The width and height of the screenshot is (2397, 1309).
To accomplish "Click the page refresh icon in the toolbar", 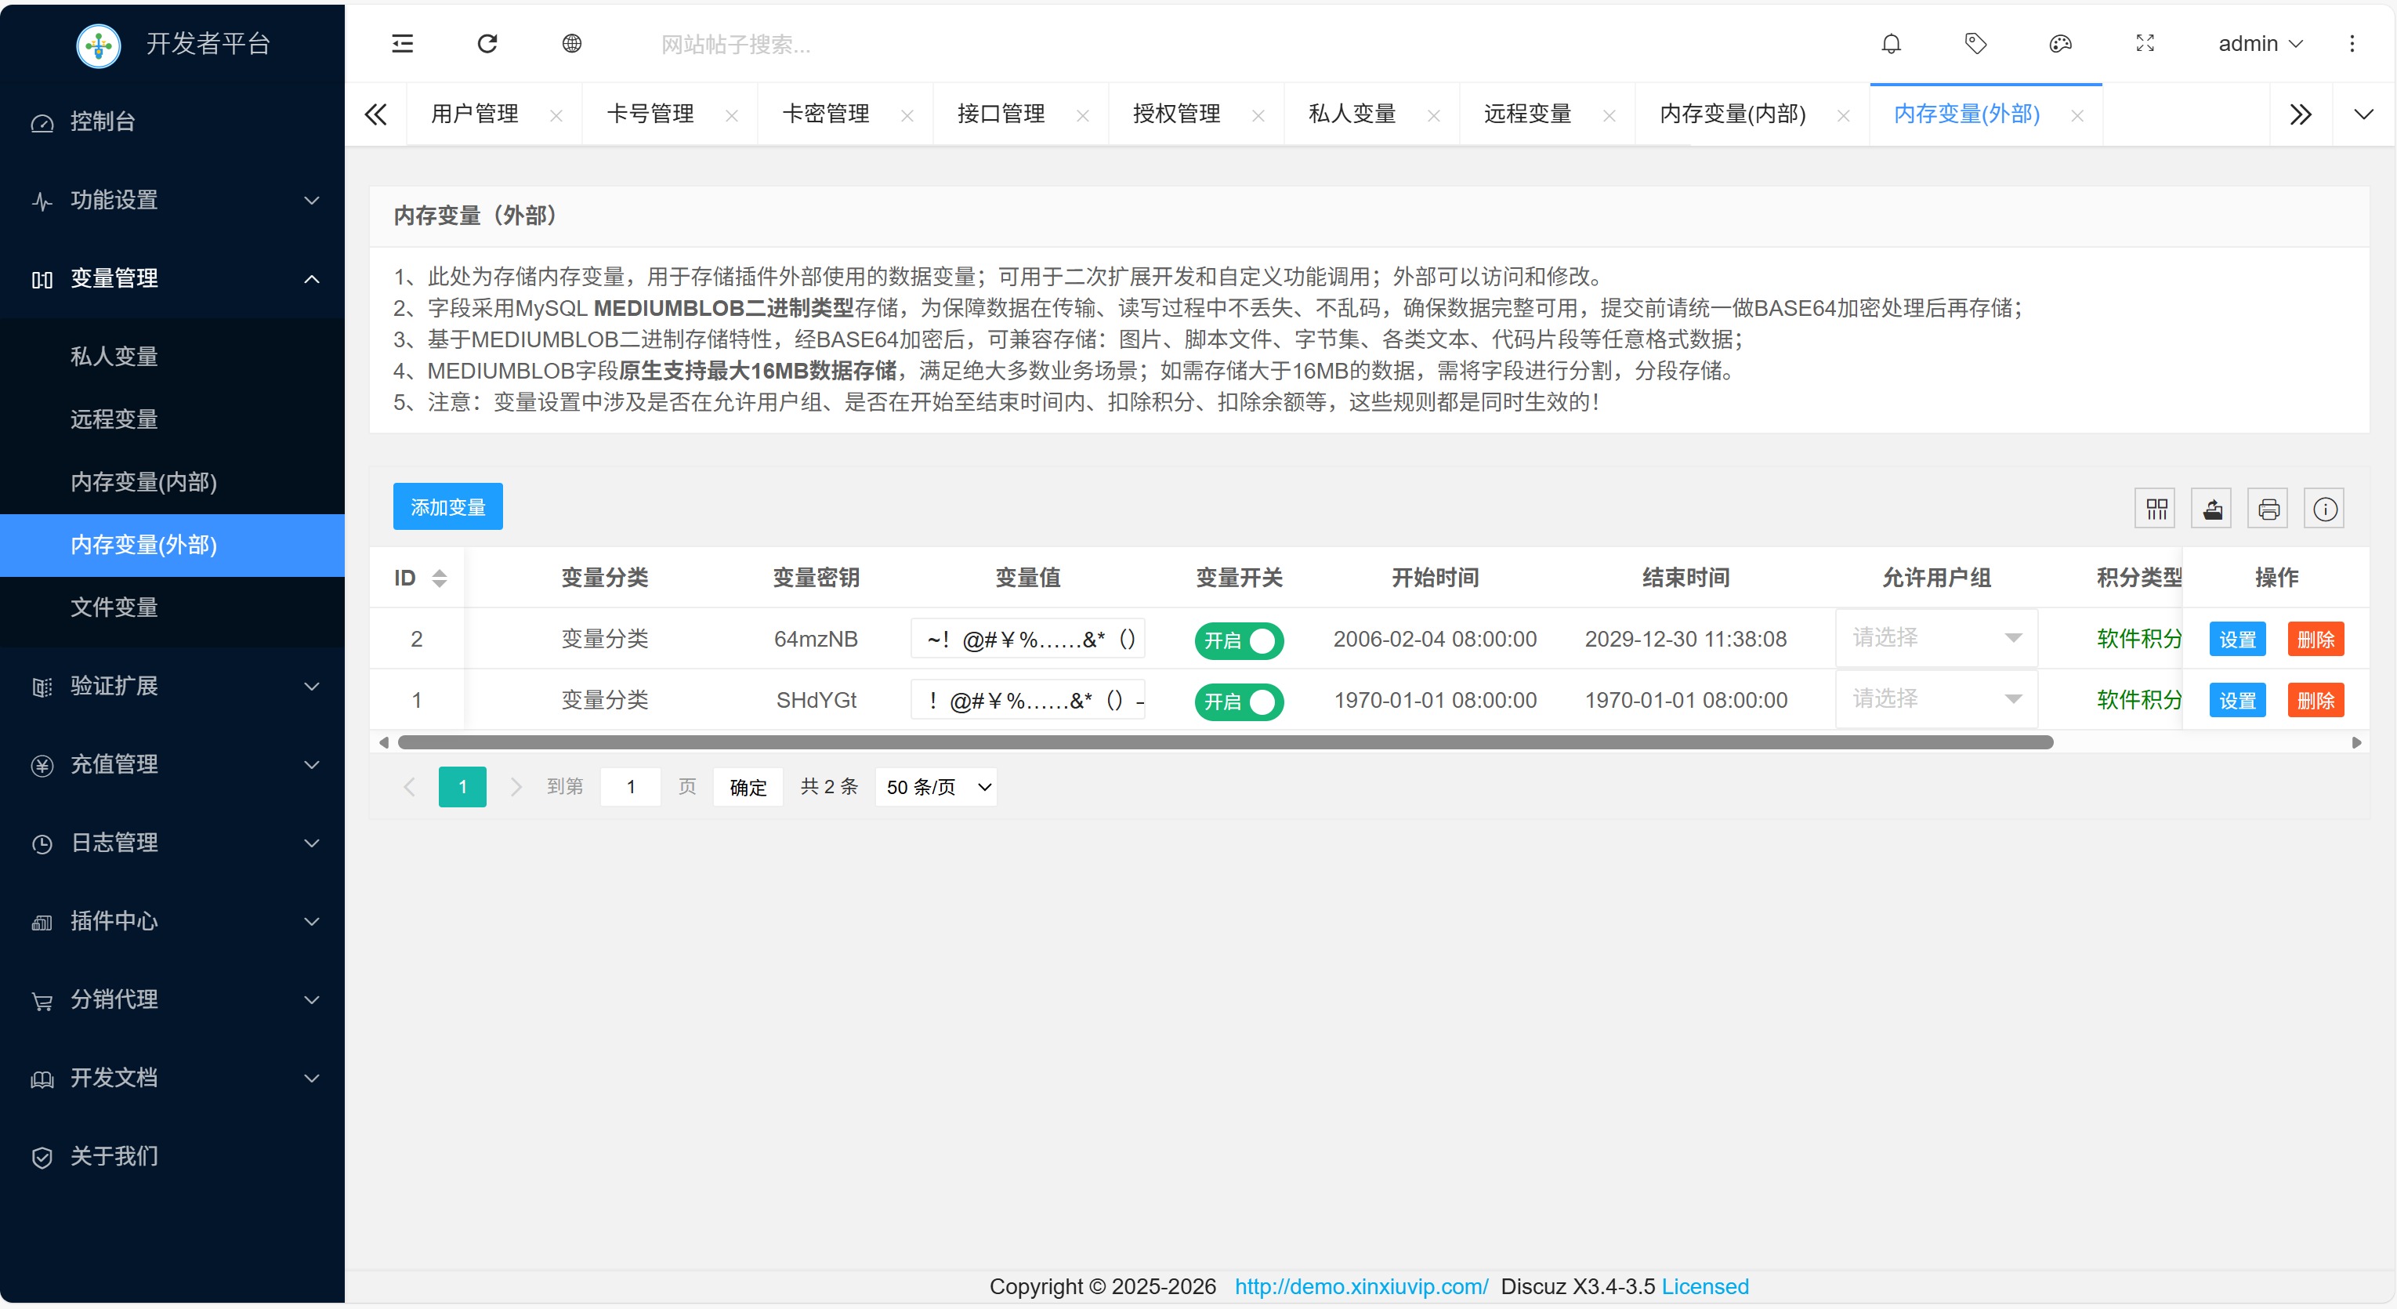I will pos(487,44).
